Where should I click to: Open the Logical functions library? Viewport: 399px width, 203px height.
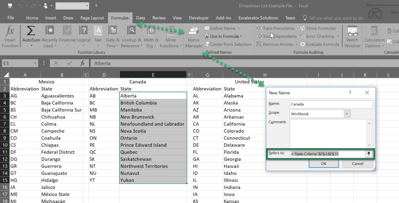point(83,37)
